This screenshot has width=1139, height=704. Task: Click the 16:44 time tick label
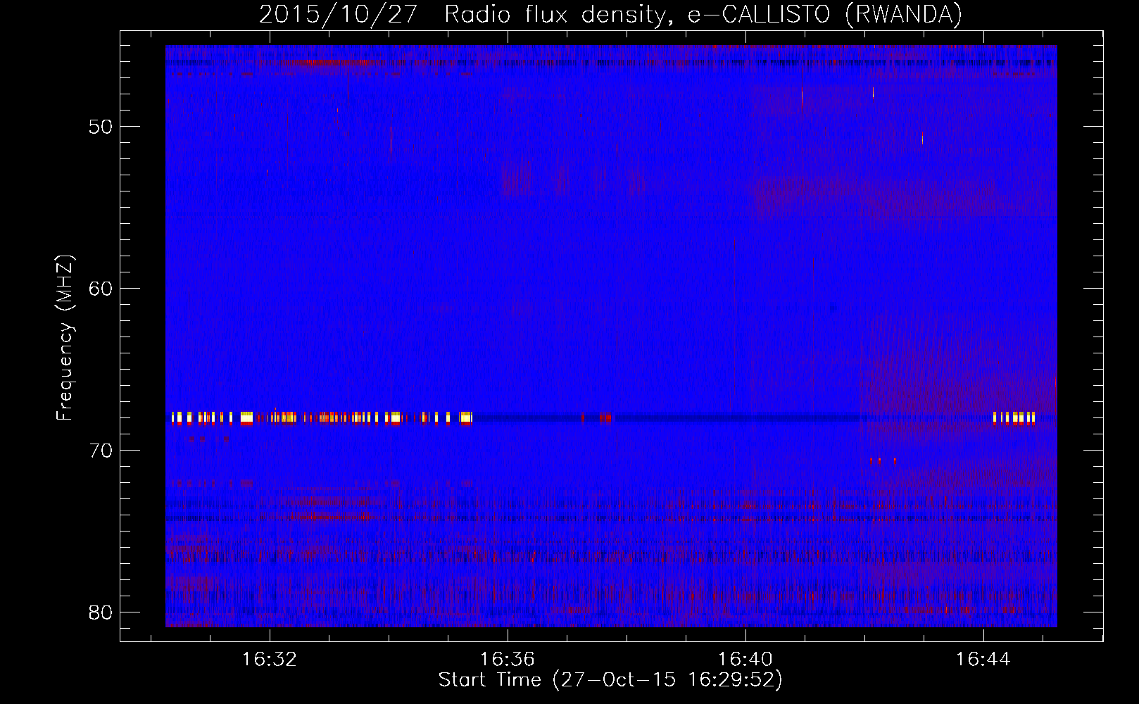(983, 660)
